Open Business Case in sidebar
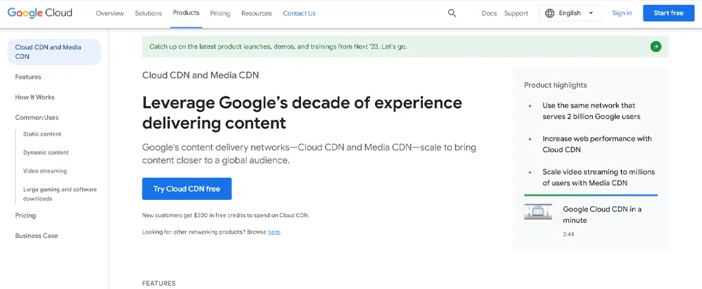Screen dimensions: 702x289 (36, 236)
